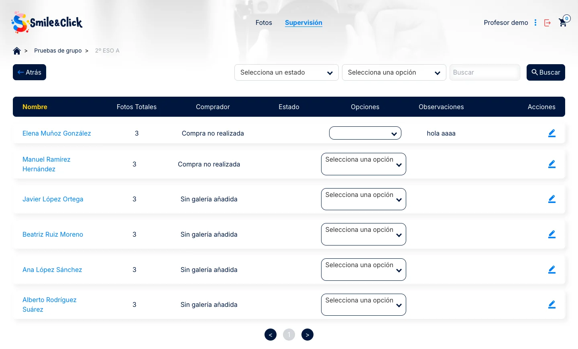Viewport: 578px width, 349px height.
Task: Click the Atrás back button
Action: point(29,72)
